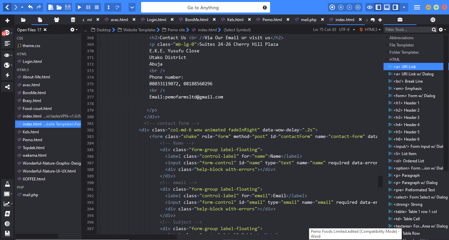Switch to the Login.html editor tab
The height and width of the screenshot is (240, 449).
click(x=156, y=20)
